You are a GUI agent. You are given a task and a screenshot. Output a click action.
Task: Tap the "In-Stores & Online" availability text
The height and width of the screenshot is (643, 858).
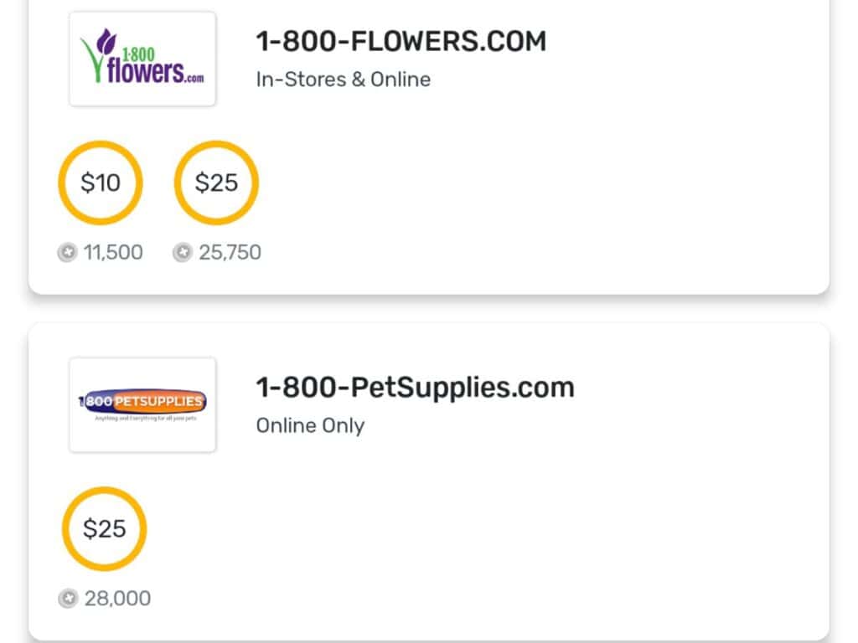[343, 80]
